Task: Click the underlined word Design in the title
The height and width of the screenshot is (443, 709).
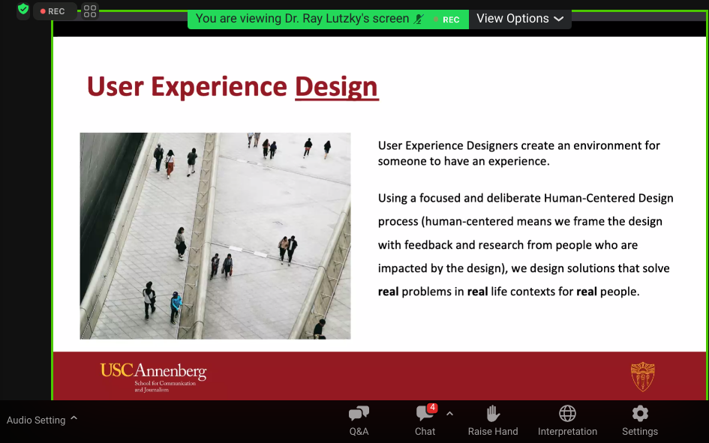Action: point(336,87)
